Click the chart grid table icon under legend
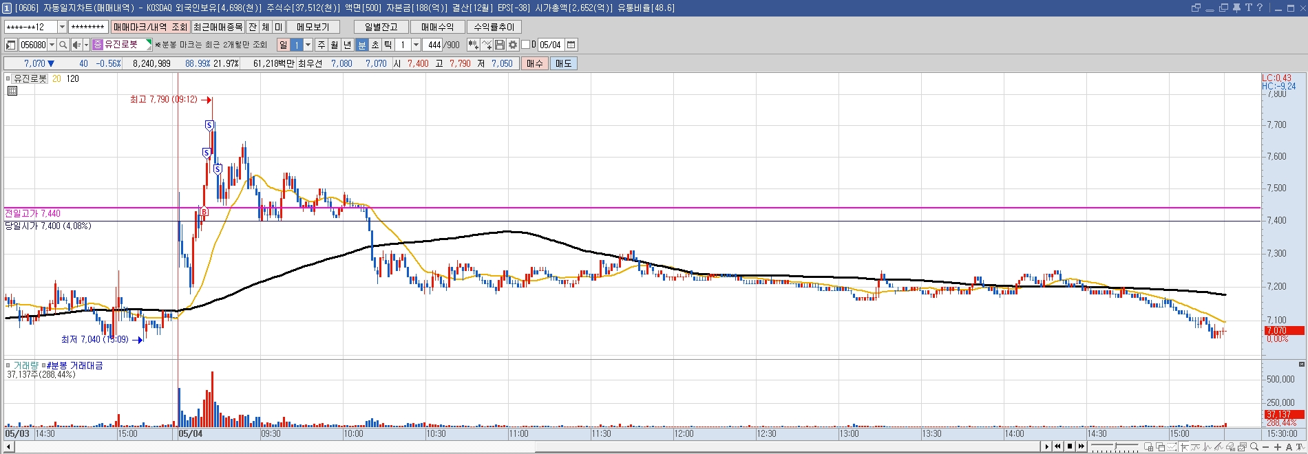 tap(12, 90)
